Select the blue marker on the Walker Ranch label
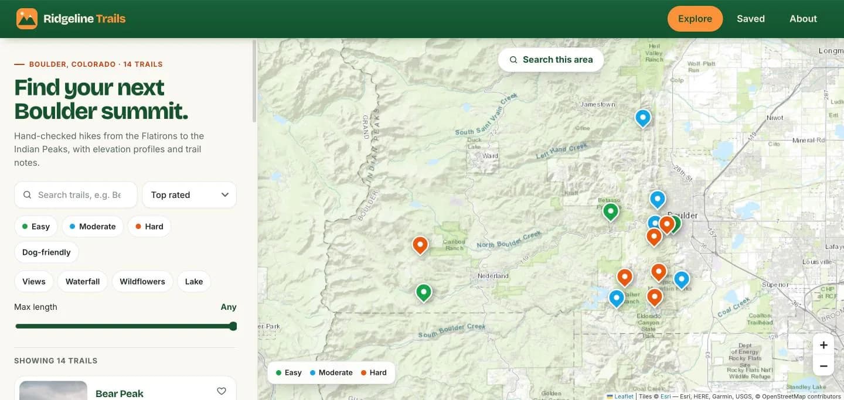The width and height of the screenshot is (844, 400). [617, 299]
